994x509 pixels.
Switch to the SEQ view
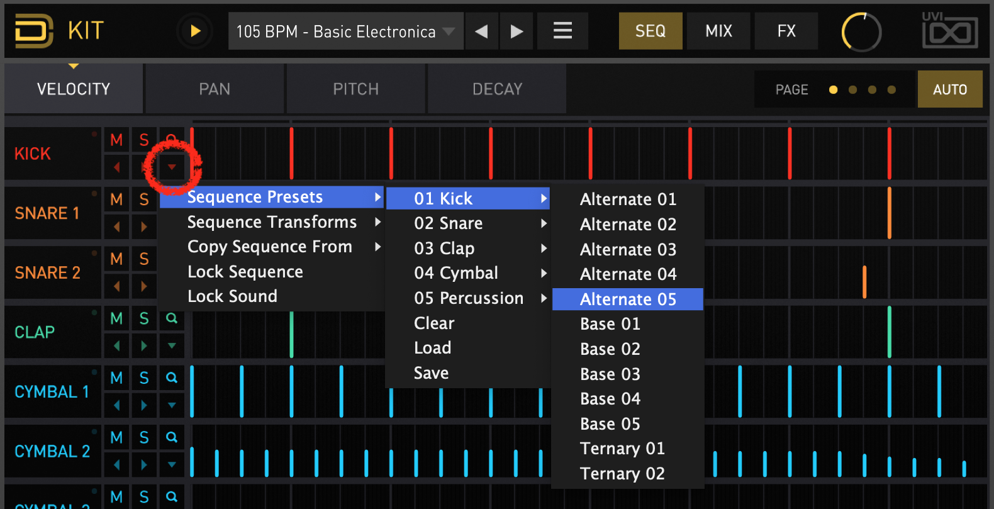pyautogui.click(x=651, y=31)
